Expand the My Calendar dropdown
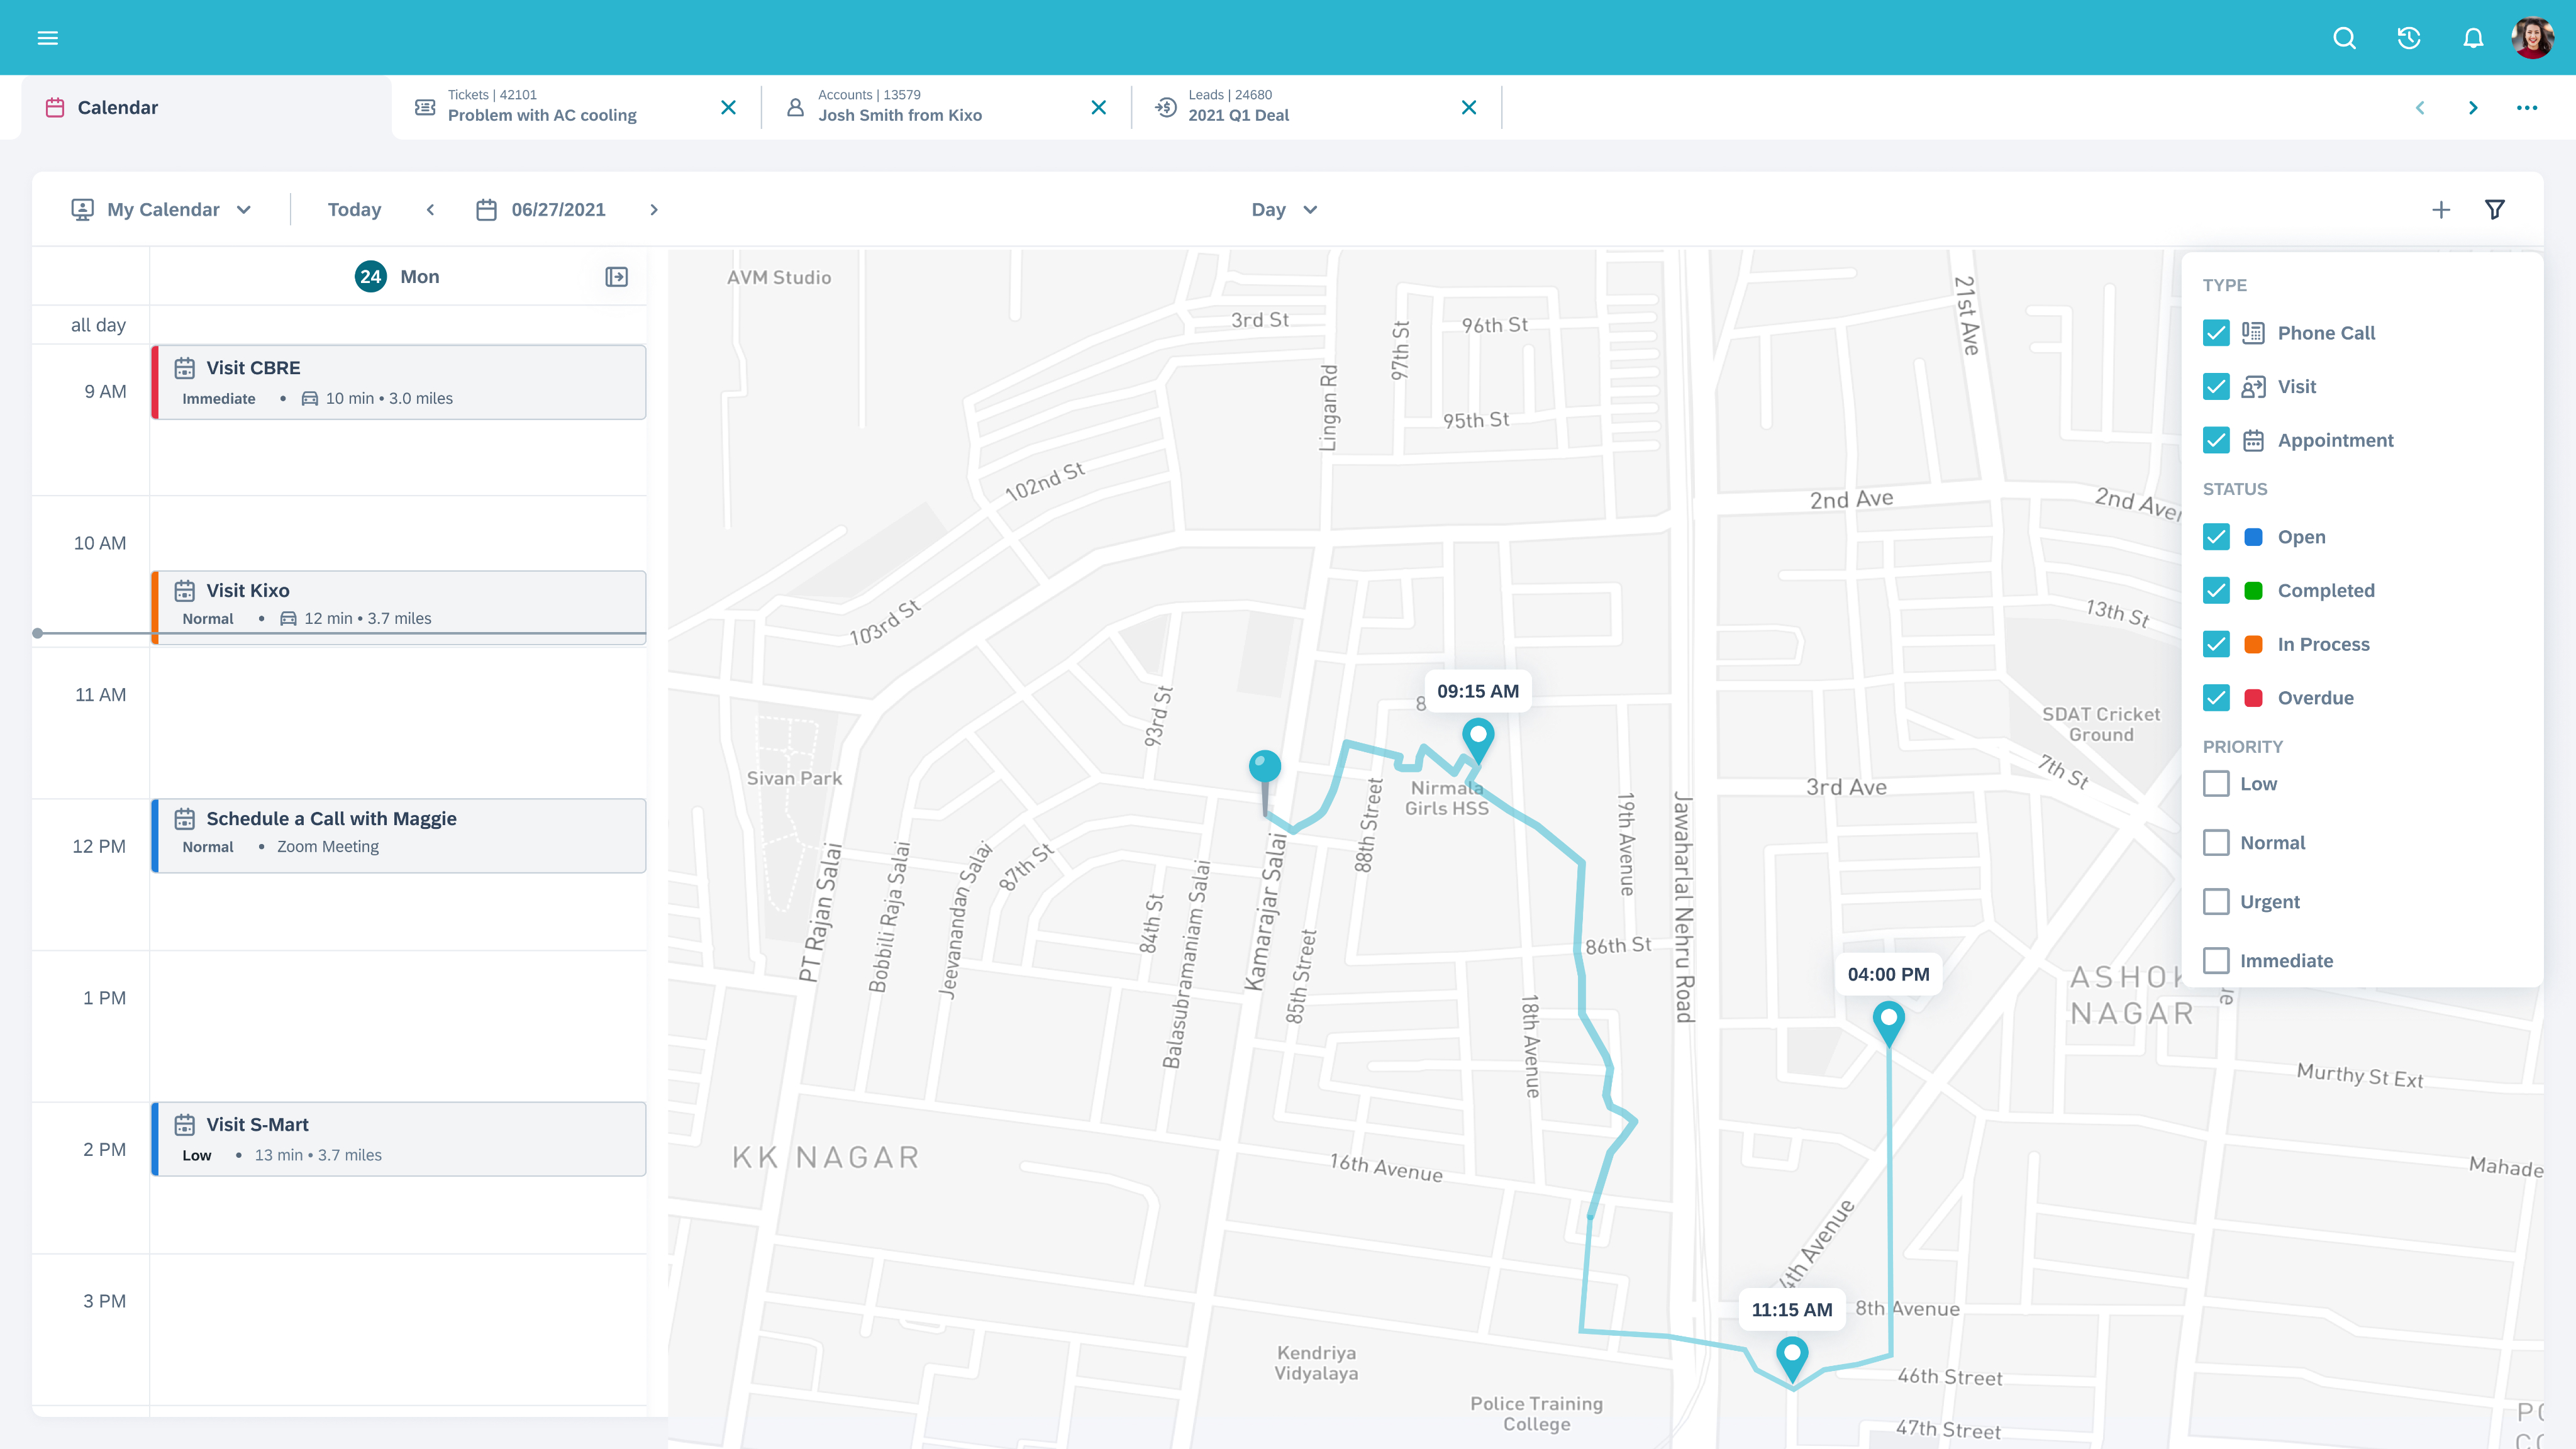This screenshot has height=1449, width=2576. click(x=162, y=209)
